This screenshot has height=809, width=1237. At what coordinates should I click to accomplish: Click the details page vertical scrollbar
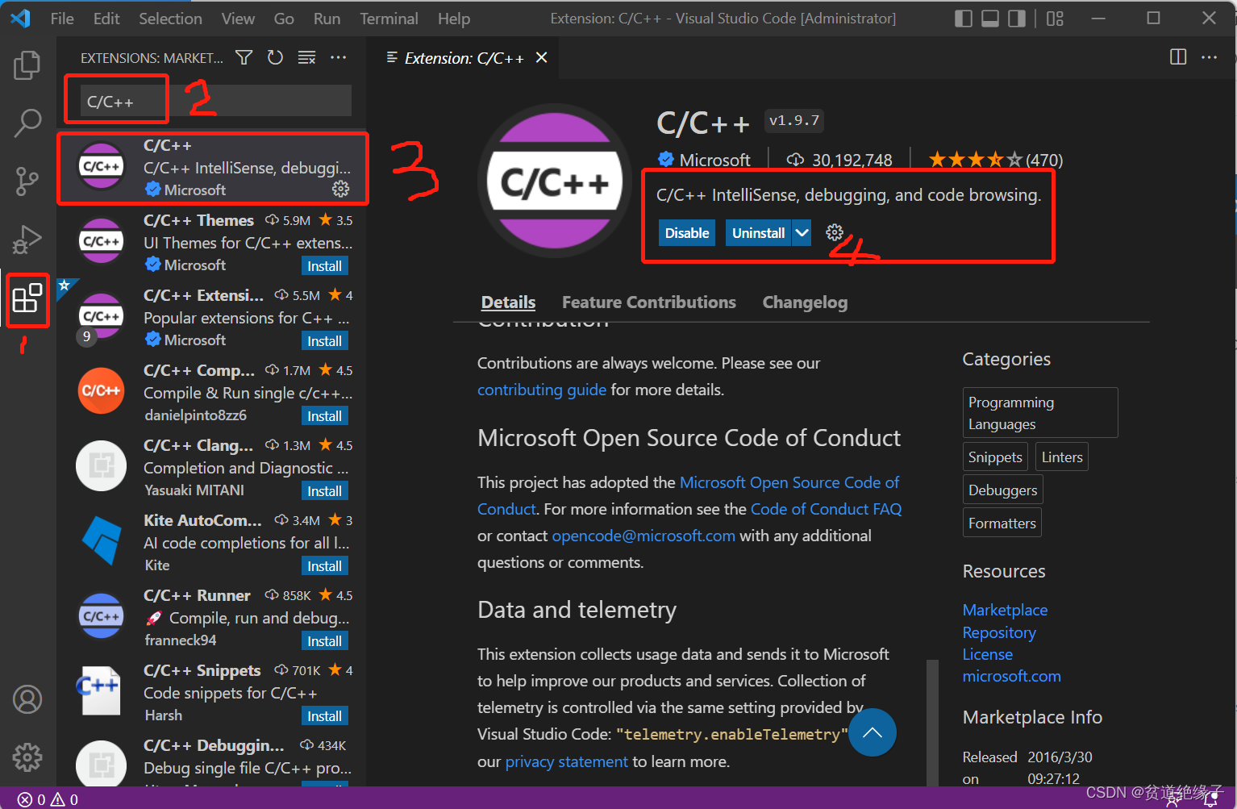932,723
